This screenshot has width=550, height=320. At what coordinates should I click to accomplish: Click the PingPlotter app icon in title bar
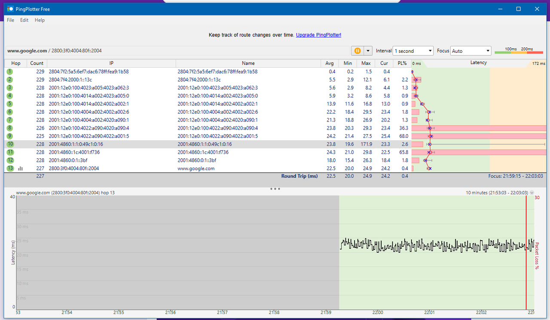[x=10, y=9]
